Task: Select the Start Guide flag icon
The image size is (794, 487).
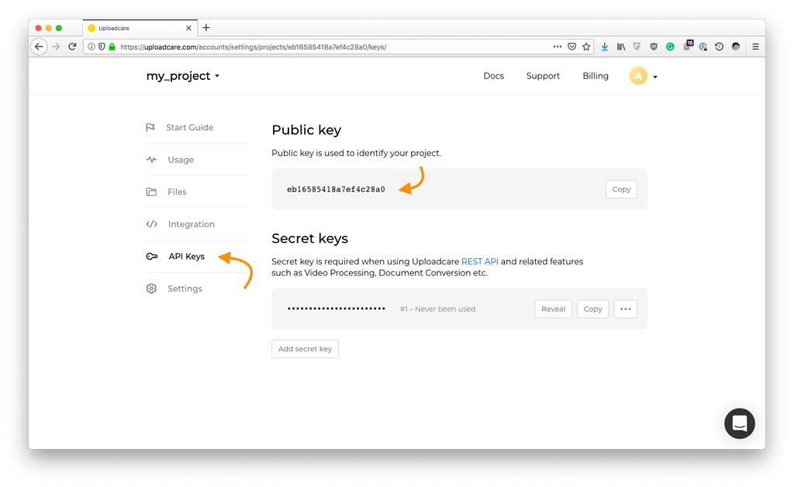Action: click(150, 127)
